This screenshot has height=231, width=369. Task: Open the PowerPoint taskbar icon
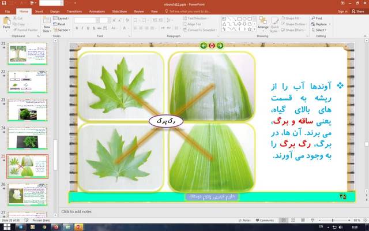pyautogui.click(x=78, y=227)
